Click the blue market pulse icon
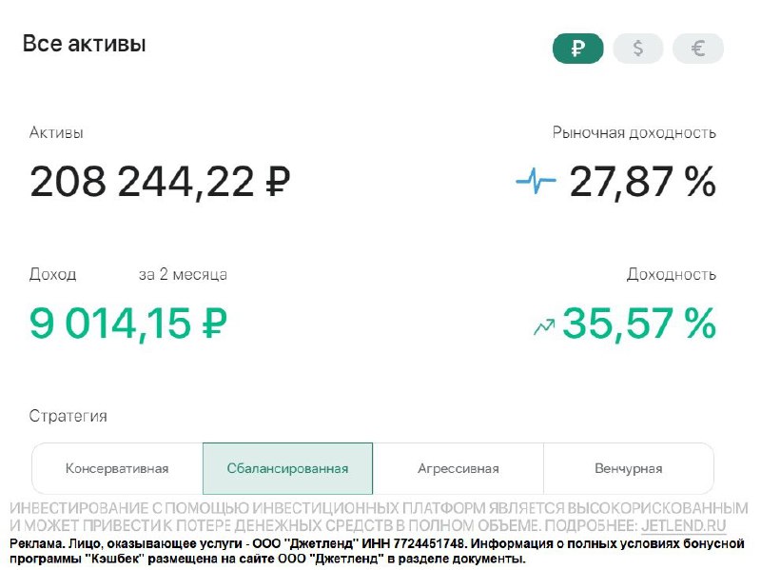 537,180
